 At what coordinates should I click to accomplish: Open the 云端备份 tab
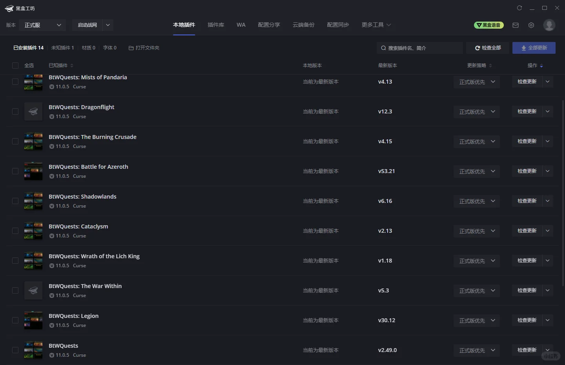304,25
